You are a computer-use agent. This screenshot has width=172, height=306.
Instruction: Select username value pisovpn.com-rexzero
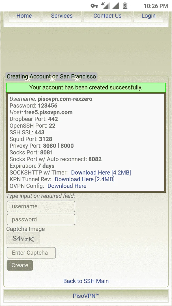point(65,99)
